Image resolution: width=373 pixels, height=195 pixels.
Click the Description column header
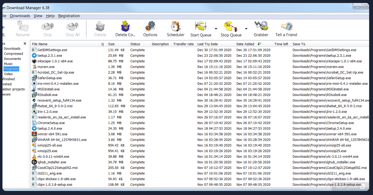tap(160, 44)
